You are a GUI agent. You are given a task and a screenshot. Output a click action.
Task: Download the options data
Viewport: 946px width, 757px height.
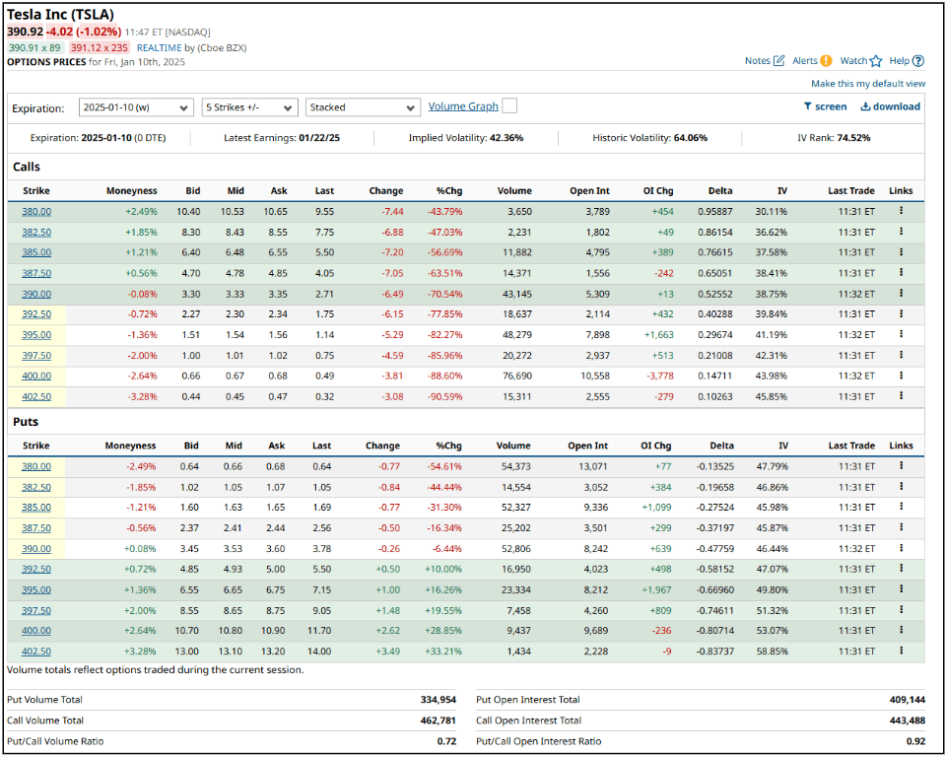pyautogui.click(x=888, y=106)
